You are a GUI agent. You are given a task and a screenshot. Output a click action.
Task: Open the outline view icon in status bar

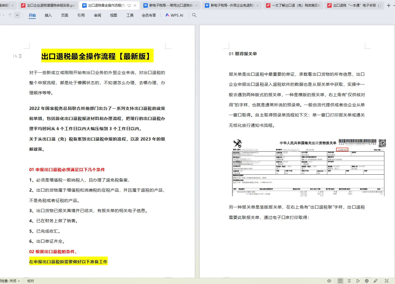[x=349, y=281]
